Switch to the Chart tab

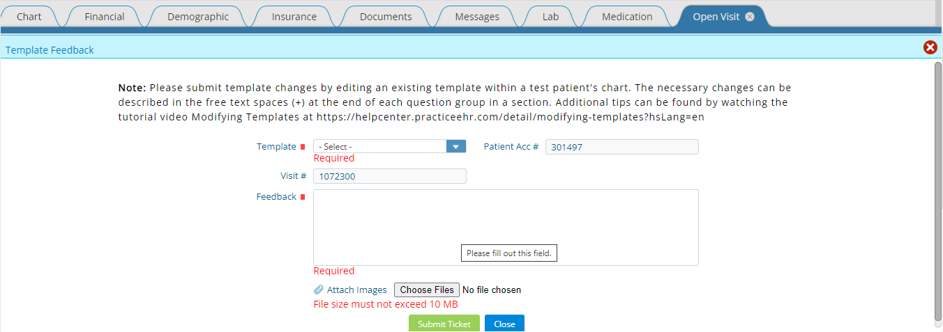[x=29, y=17]
